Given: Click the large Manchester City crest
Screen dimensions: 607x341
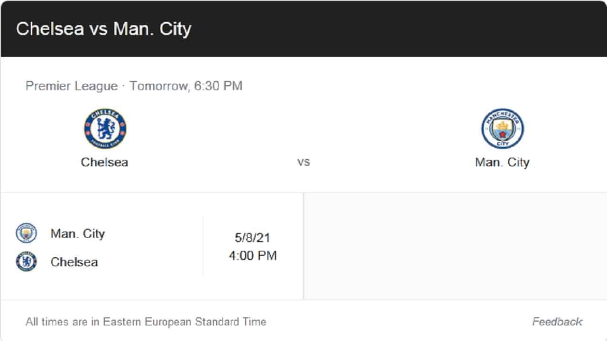Looking at the screenshot, I should [x=502, y=128].
